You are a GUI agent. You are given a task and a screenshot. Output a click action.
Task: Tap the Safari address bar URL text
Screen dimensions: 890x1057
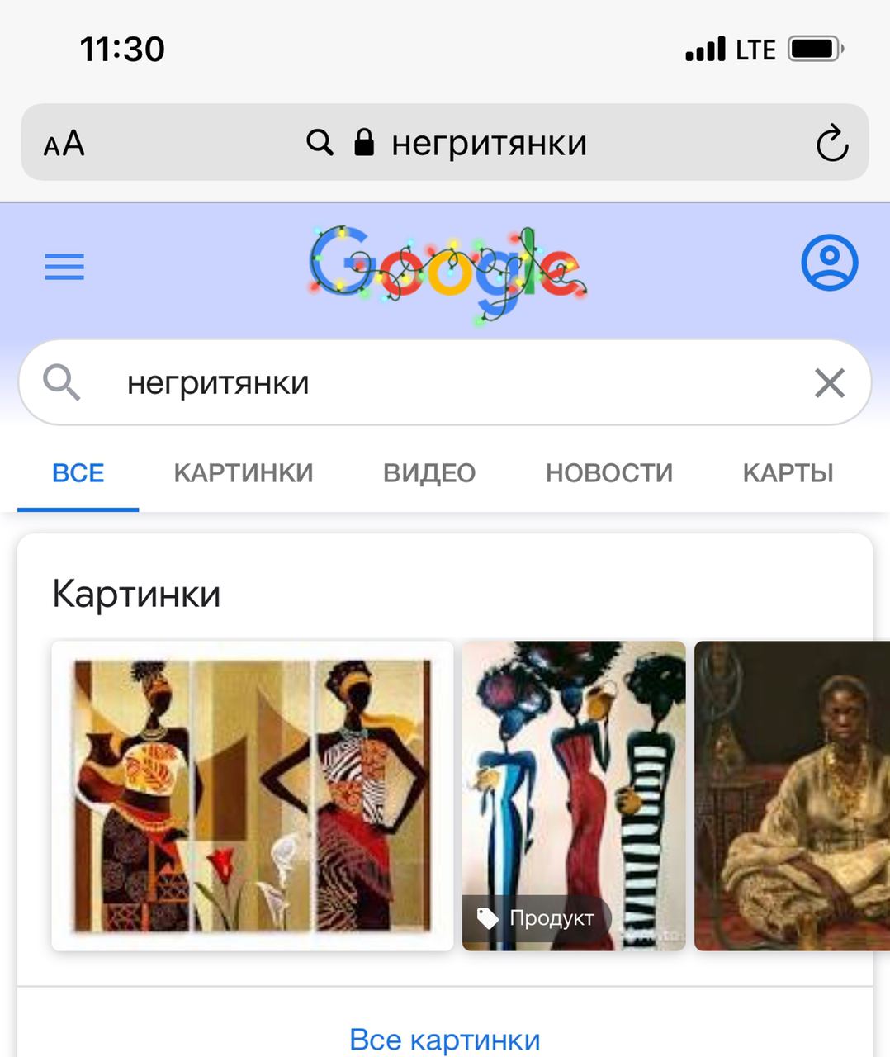[489, 144]
